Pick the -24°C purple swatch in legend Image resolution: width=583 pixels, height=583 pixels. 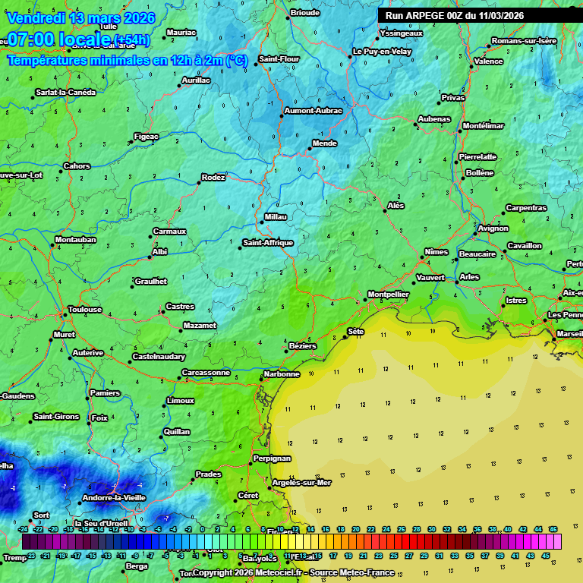26,541
